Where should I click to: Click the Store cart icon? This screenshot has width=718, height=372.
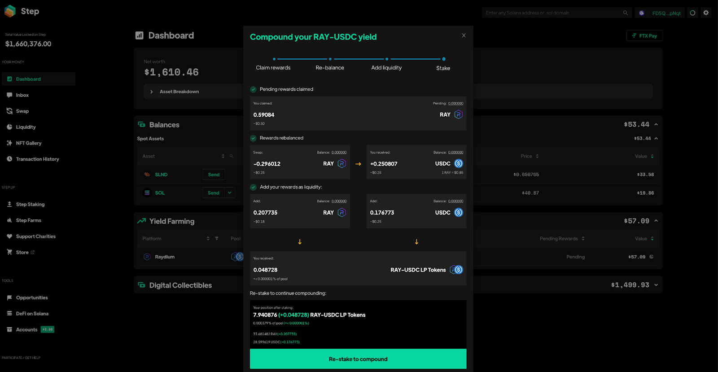tap(9, 252)
